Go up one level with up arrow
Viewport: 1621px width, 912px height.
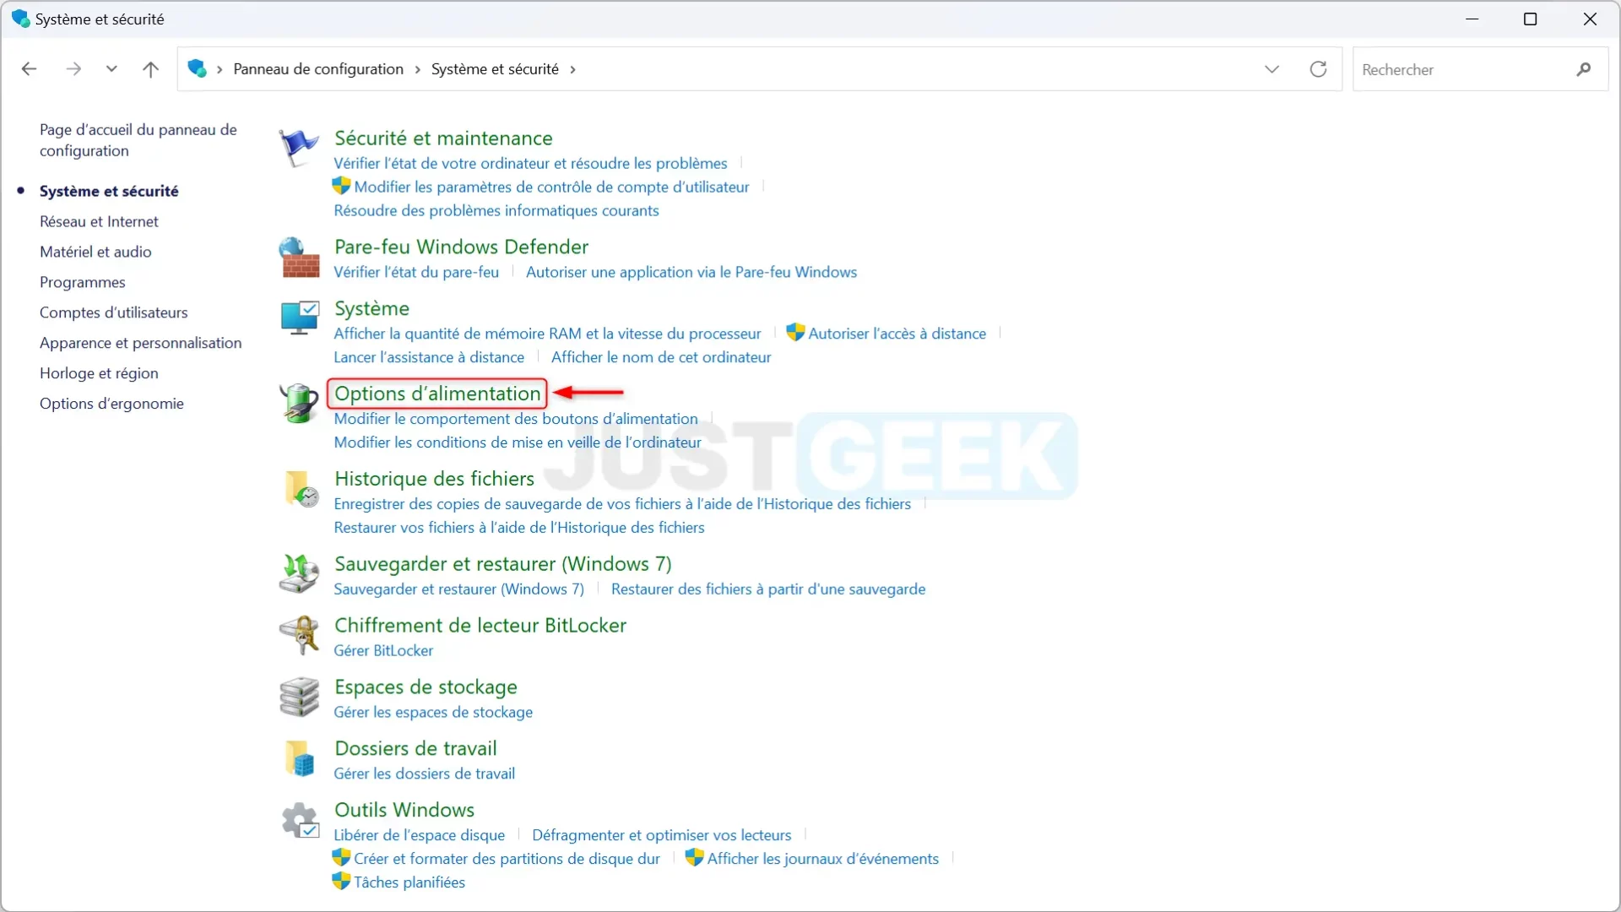pyautogui.click(x=150, y=69)
